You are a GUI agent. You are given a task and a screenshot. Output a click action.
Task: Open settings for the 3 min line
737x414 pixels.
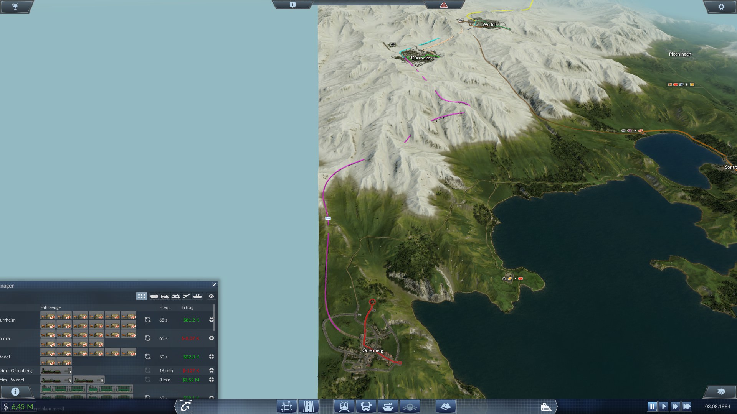click(x=211, y=379)
